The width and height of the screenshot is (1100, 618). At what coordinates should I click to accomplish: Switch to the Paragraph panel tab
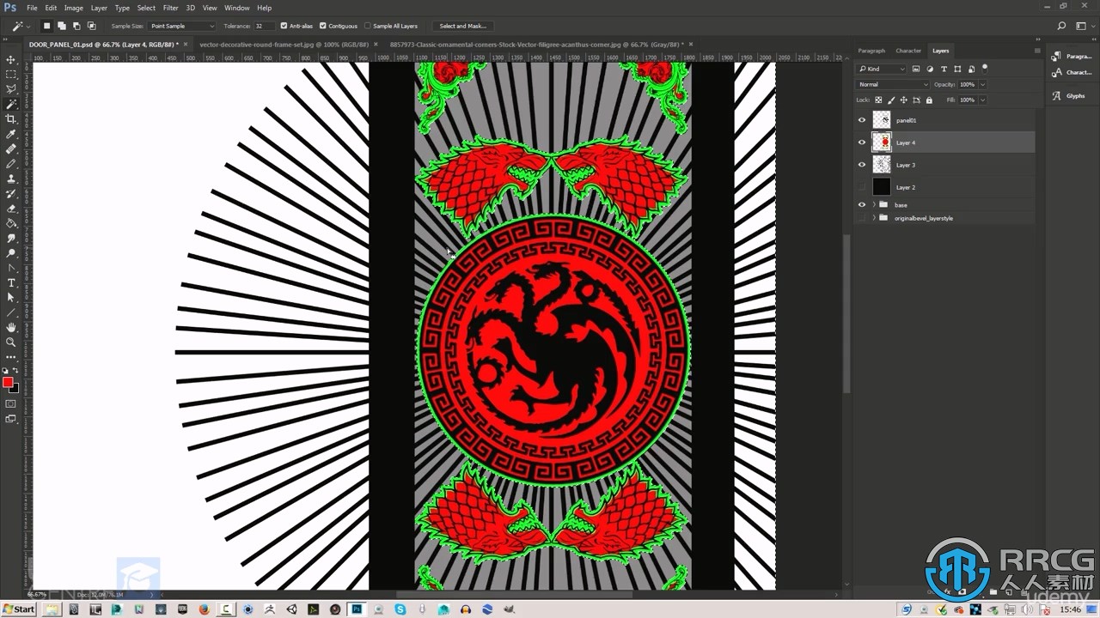coord(871,51)
